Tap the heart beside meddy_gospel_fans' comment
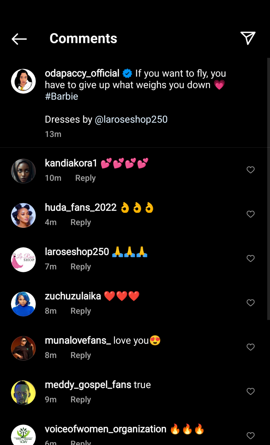This screenshot has width=270, height=445. click(x=251, y=391)
